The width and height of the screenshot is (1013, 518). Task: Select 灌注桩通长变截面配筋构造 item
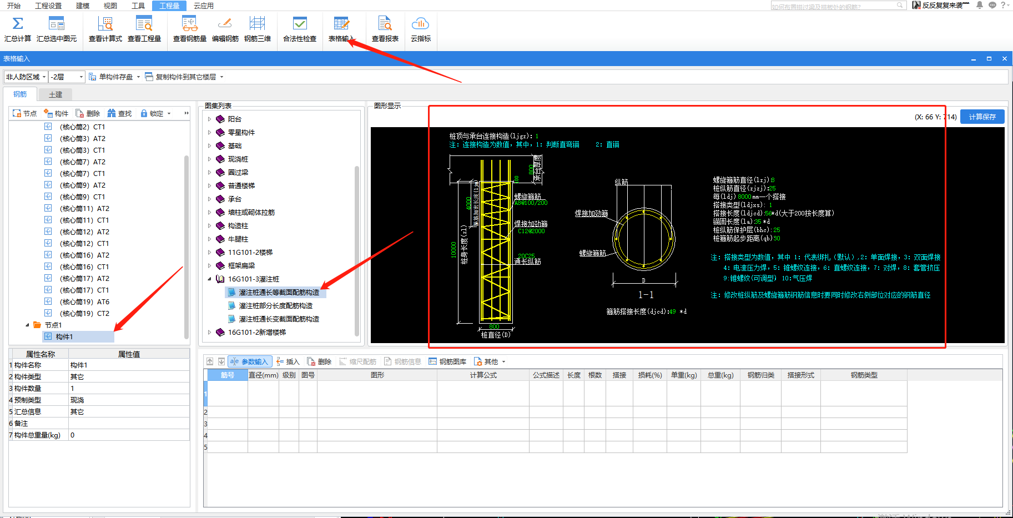[278, 319]
